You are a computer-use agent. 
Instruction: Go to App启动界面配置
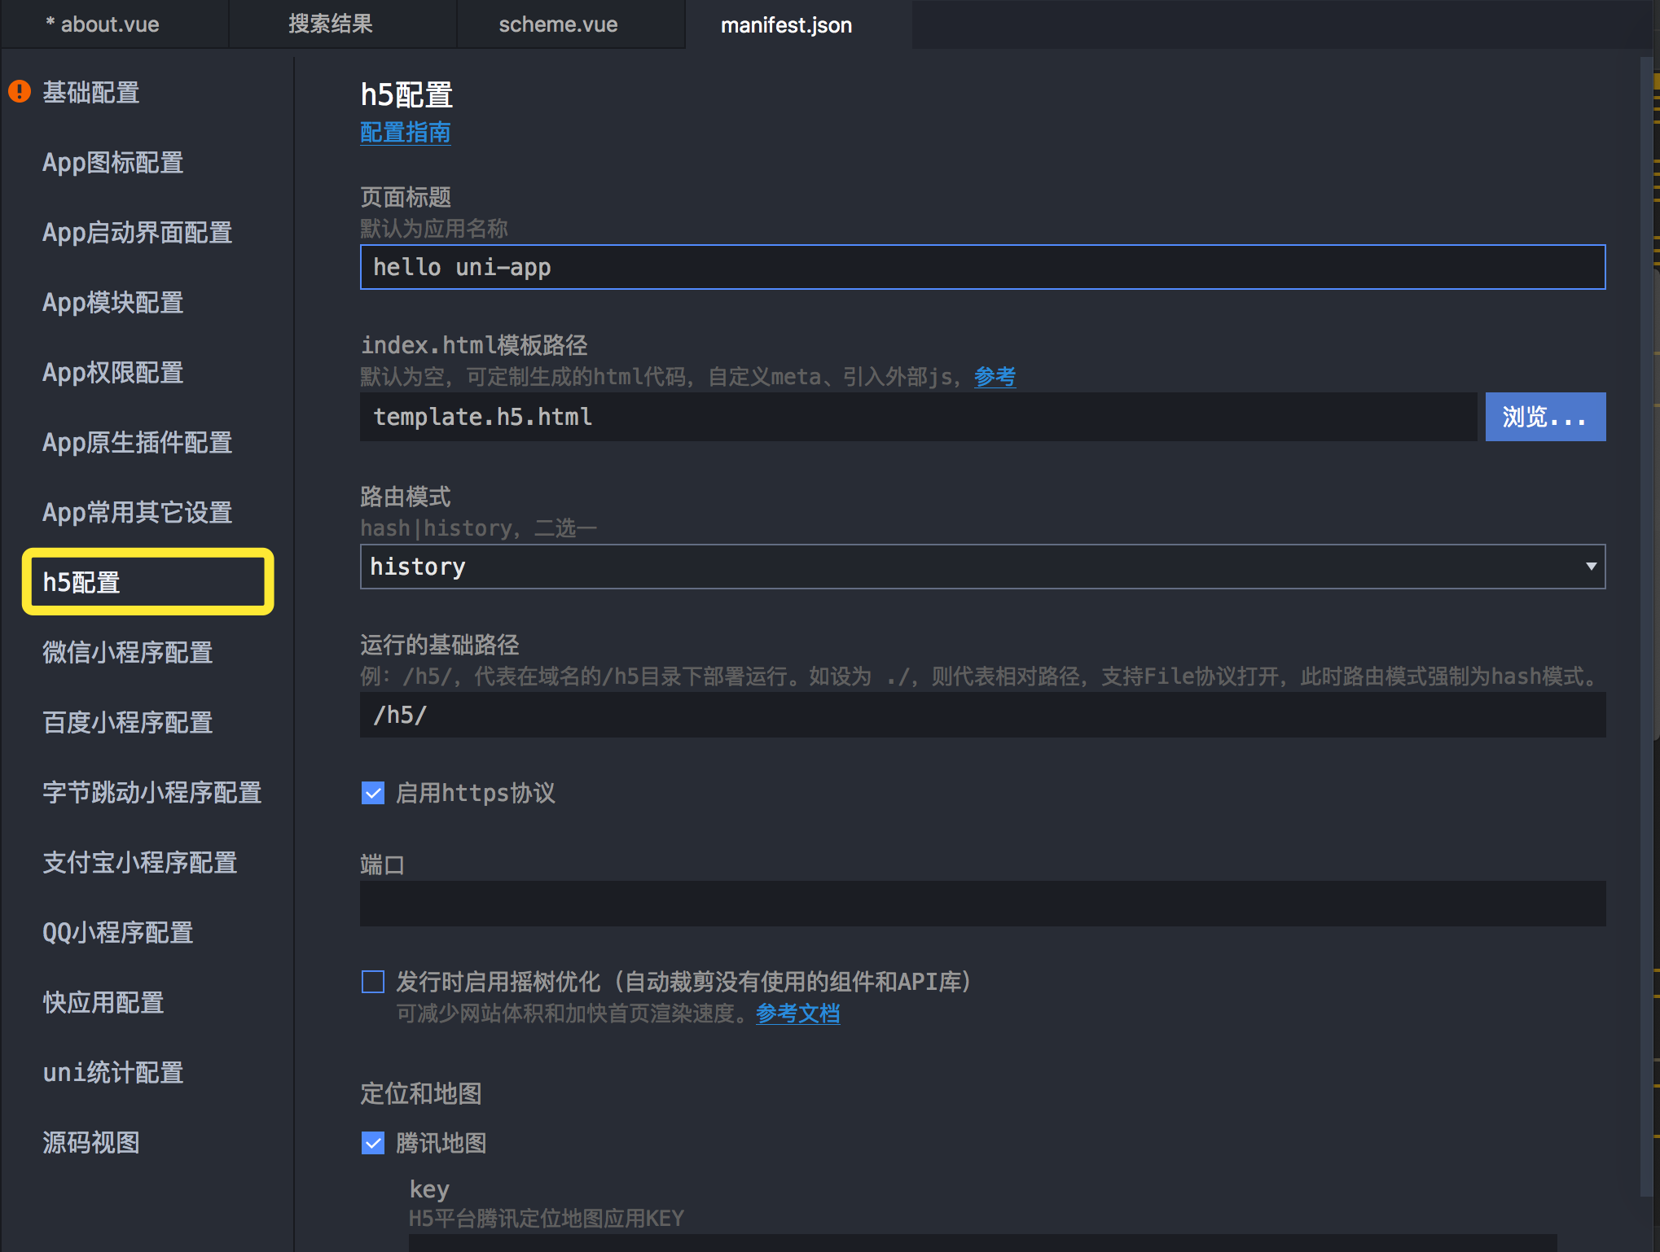point(137,233)
